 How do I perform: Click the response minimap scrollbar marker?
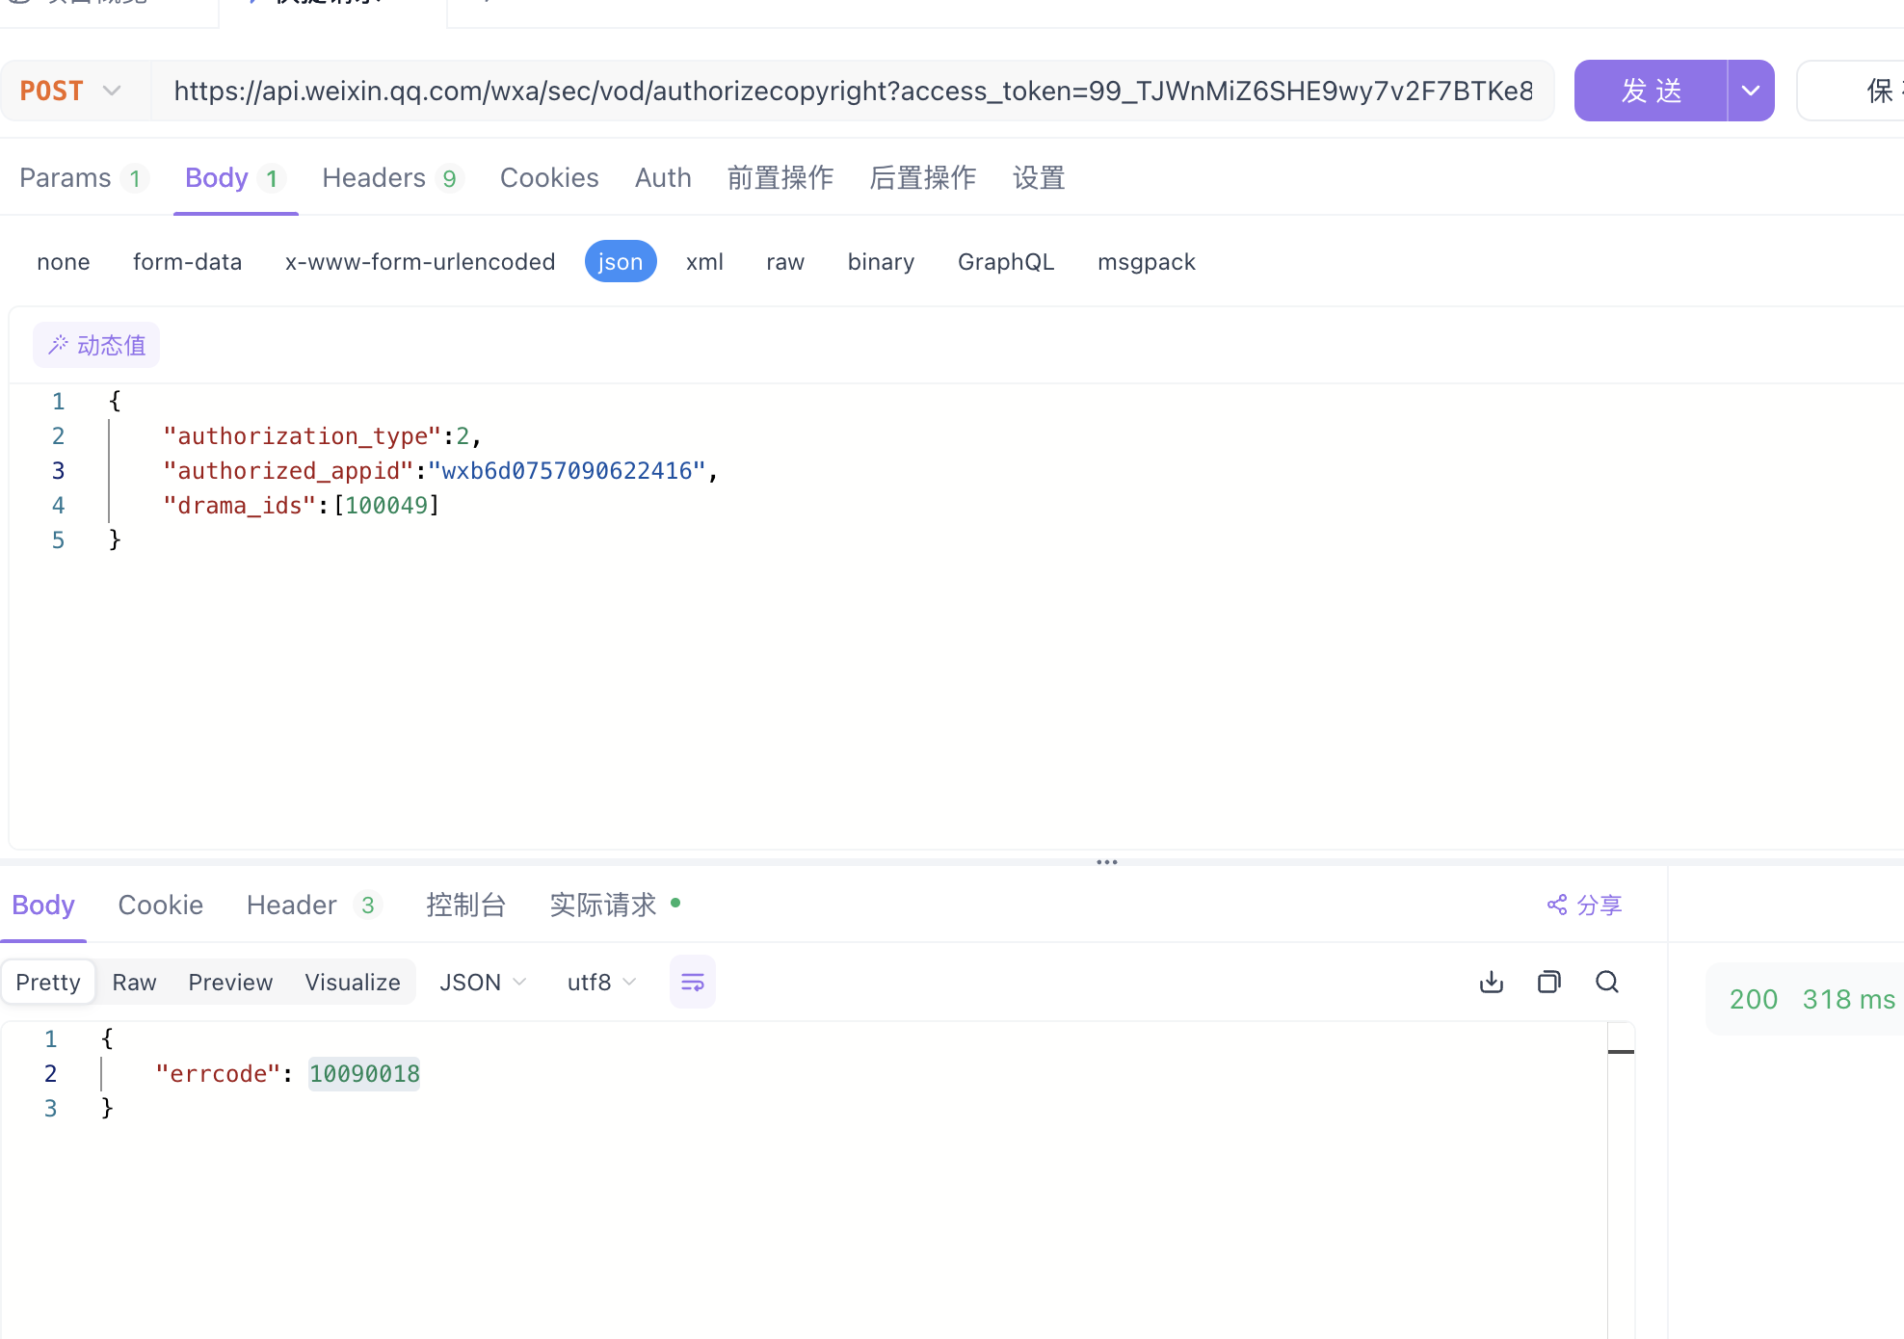[x=1621, y=1051]
